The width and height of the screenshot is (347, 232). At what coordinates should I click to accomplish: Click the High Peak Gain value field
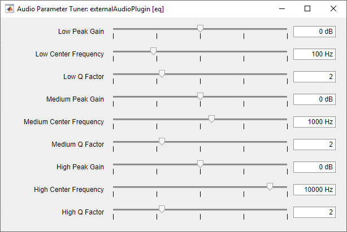pyautogui.click(x=315, y=167)
